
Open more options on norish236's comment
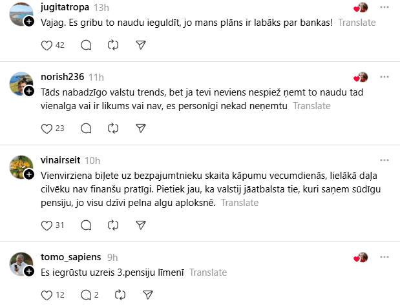[x=385, y=77]
